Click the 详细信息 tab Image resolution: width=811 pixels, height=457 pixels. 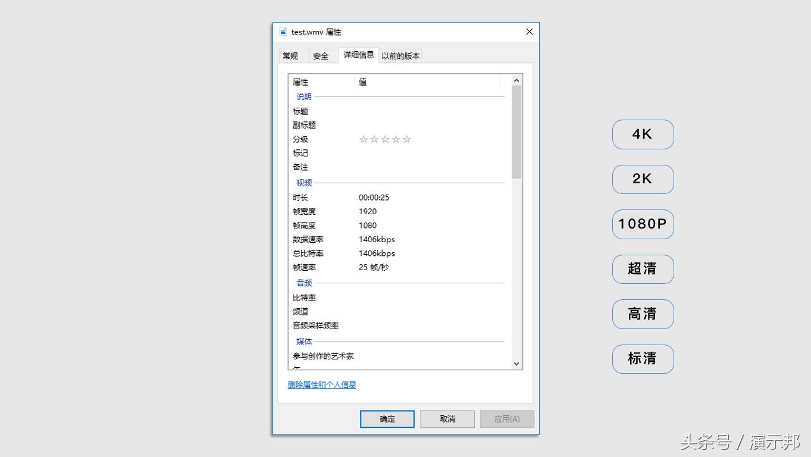pyautogui.click(x=359, y=55)
